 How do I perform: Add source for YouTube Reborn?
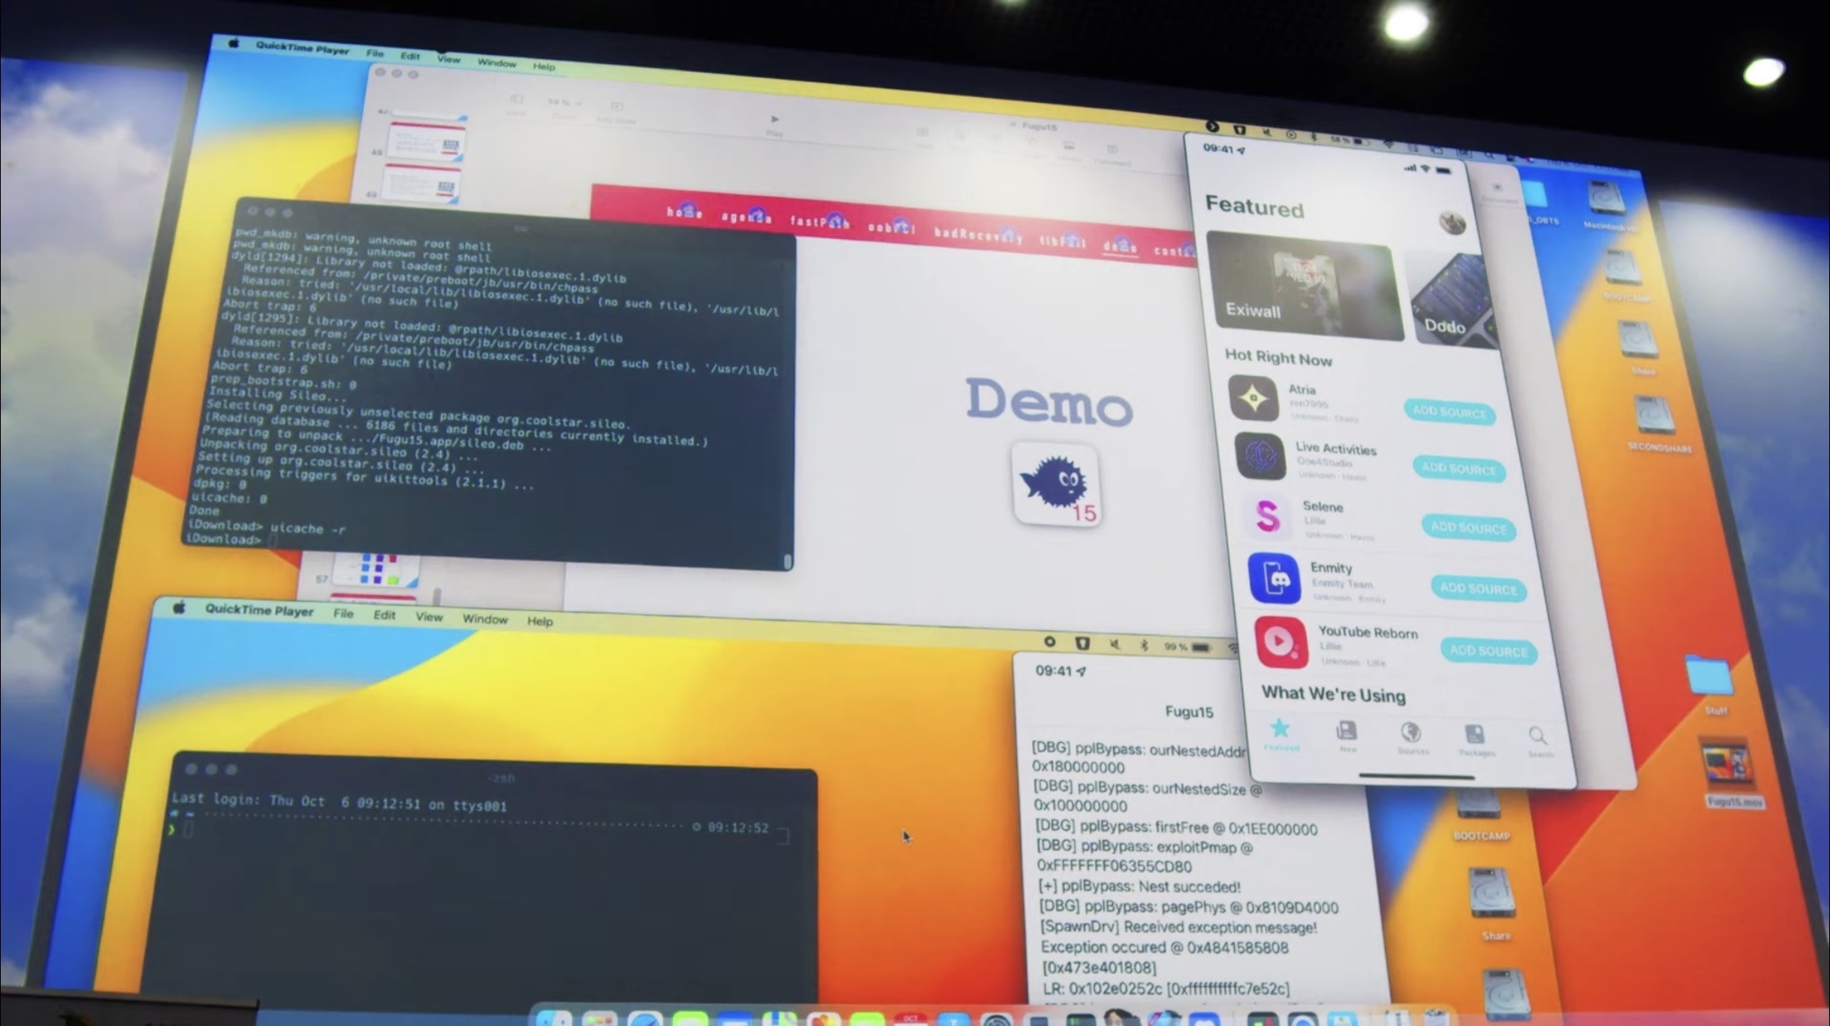pos(1488,651)
